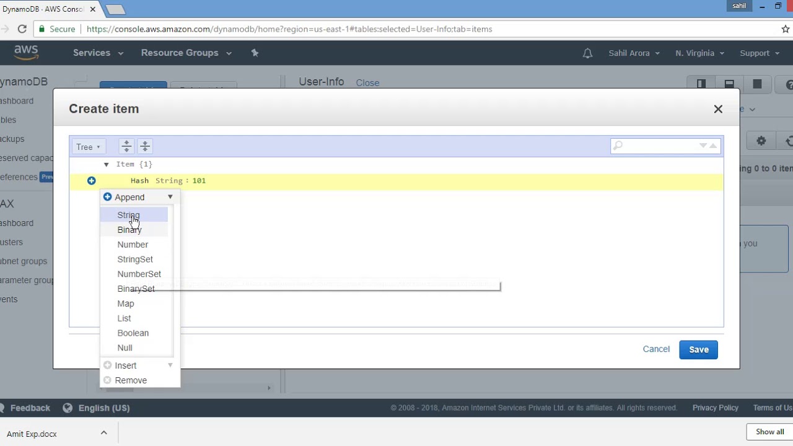Close the Create item dialog with X
Screen dimensions: 793x446
tap(718, 109)
